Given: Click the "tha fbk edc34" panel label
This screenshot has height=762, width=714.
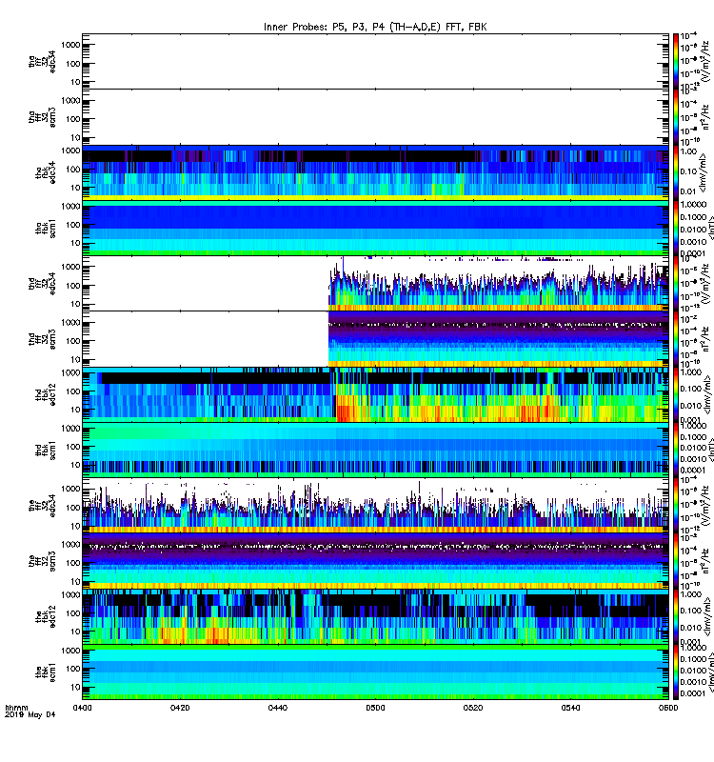Looking at the screenshot, I should point(46,172).
